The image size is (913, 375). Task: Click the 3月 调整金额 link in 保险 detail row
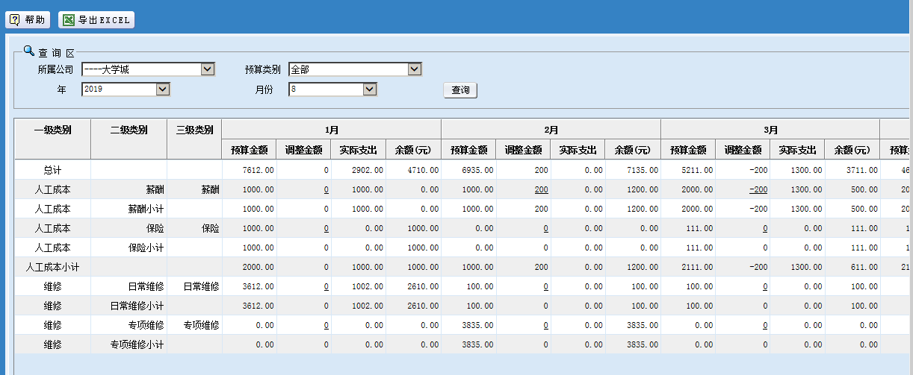tap(765, 228)
